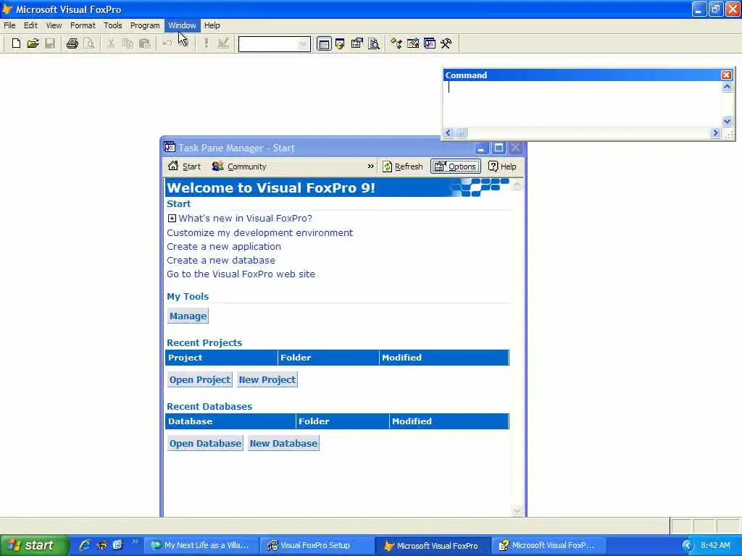Click inside the Command window text area
The height and width of the screenshot is (556, 742).
pos(583,104)
